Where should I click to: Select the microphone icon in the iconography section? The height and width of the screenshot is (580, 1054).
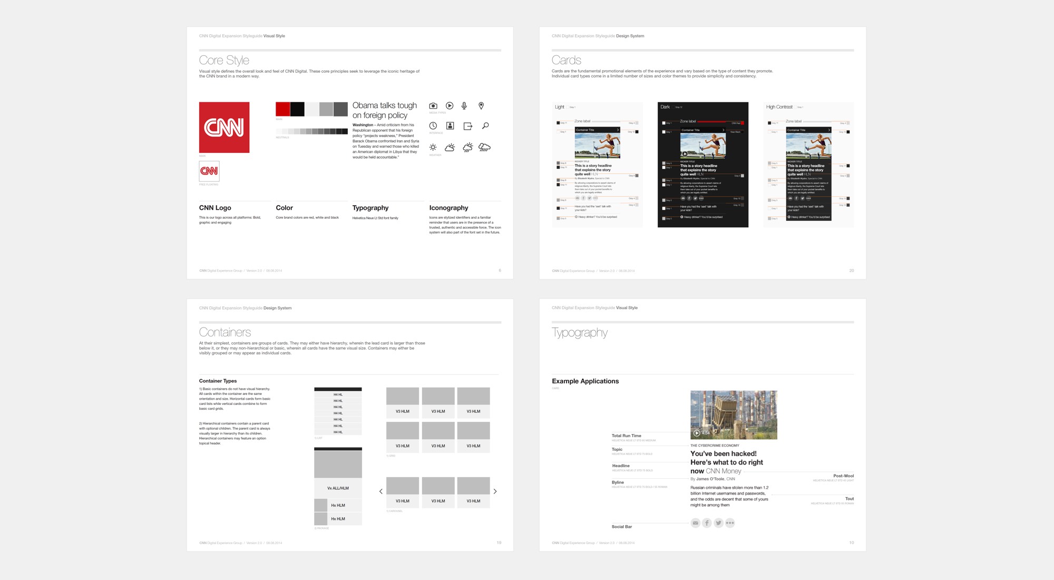464,105
